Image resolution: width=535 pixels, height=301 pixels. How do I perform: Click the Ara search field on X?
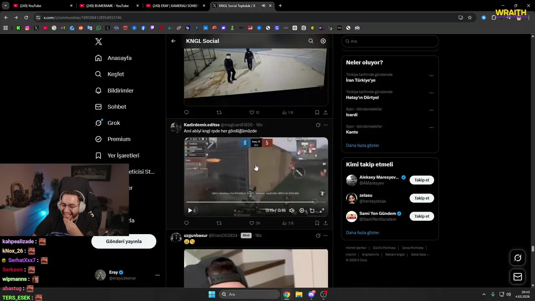(390, 41)
